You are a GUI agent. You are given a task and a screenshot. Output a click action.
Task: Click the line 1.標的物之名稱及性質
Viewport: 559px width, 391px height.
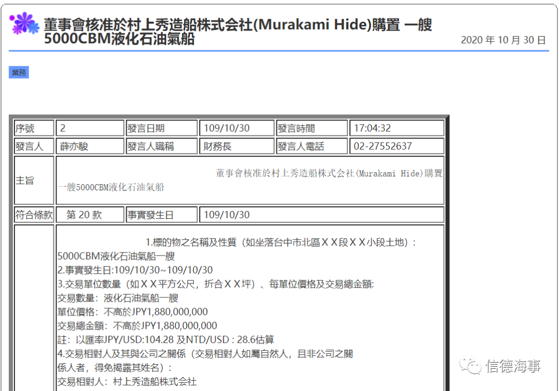pos(281,243)
